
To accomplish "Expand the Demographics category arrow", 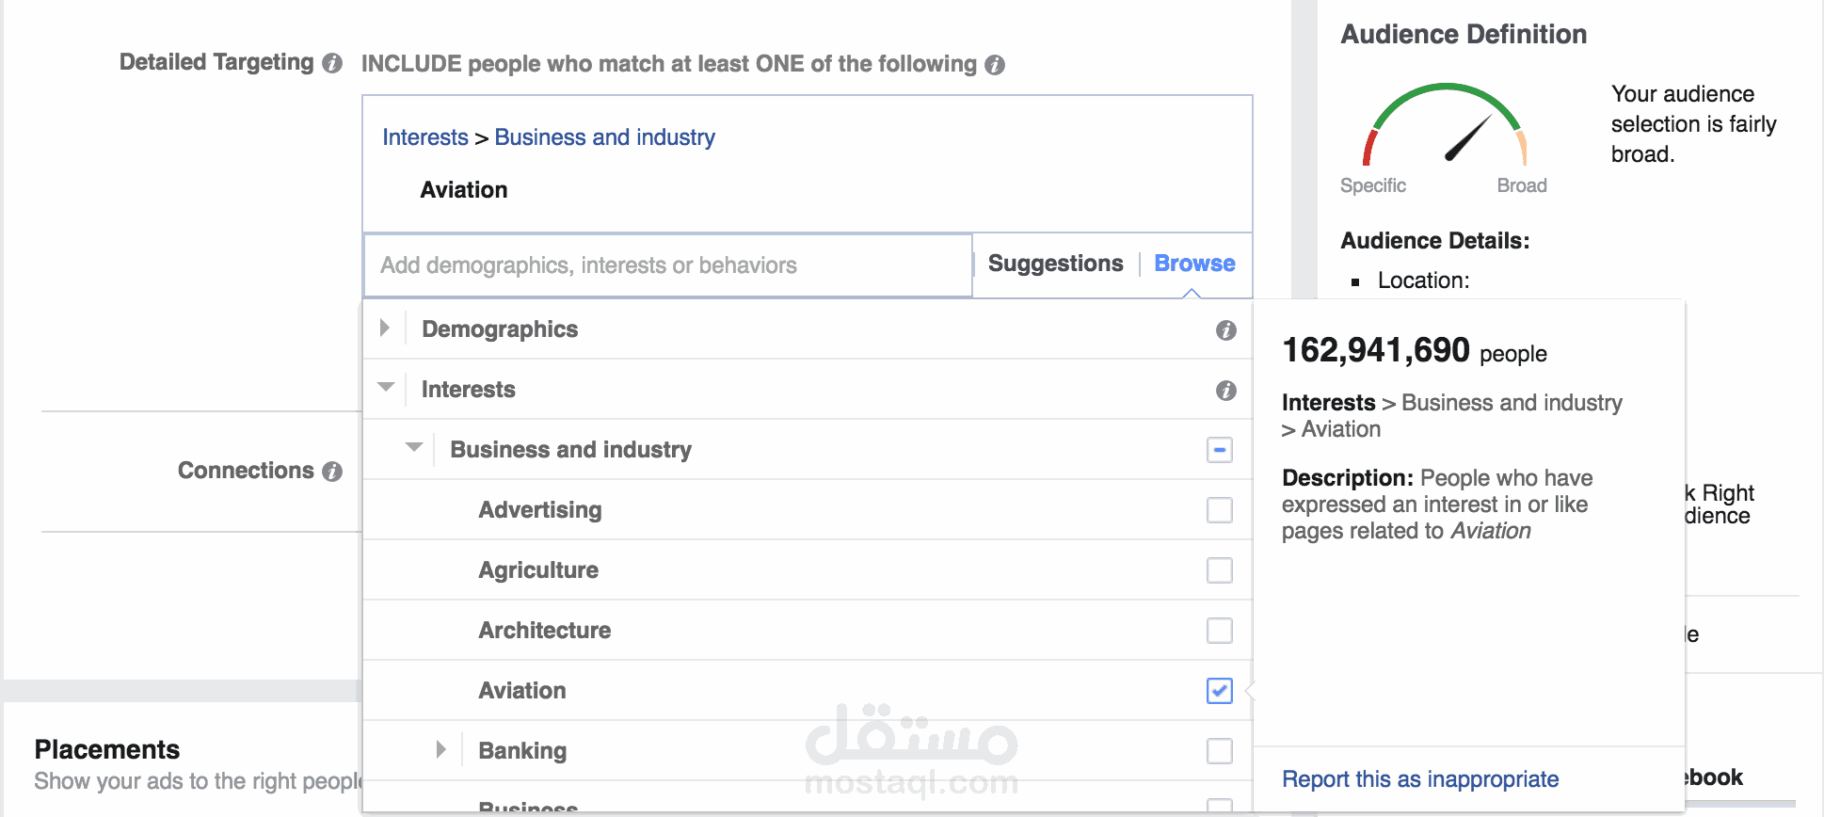I will click(384, 328).
